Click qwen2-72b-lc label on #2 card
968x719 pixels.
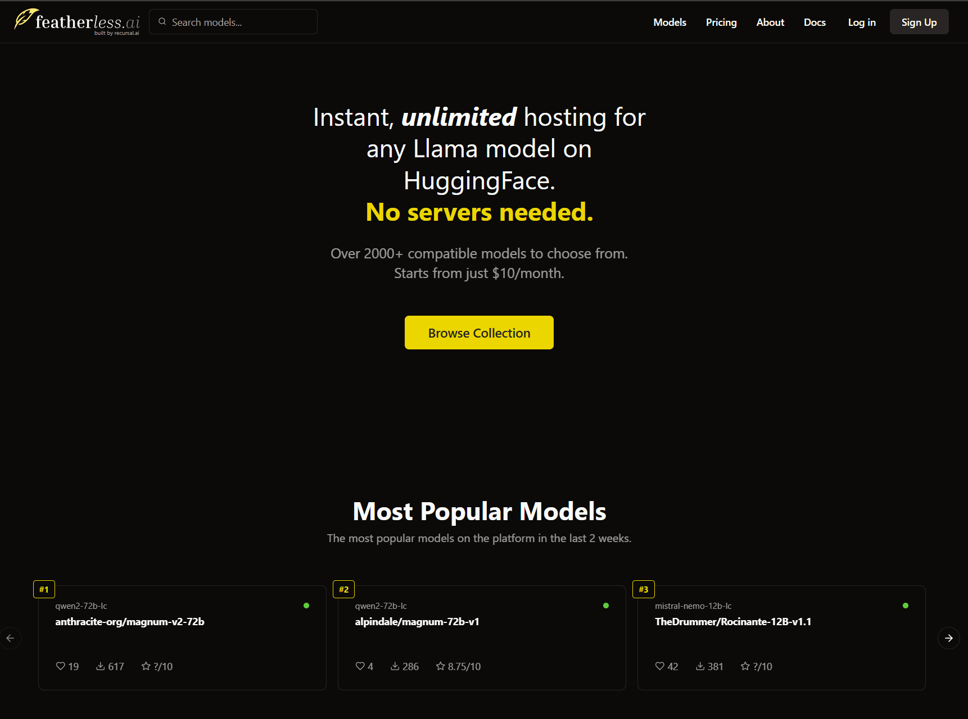coord(381,606)
